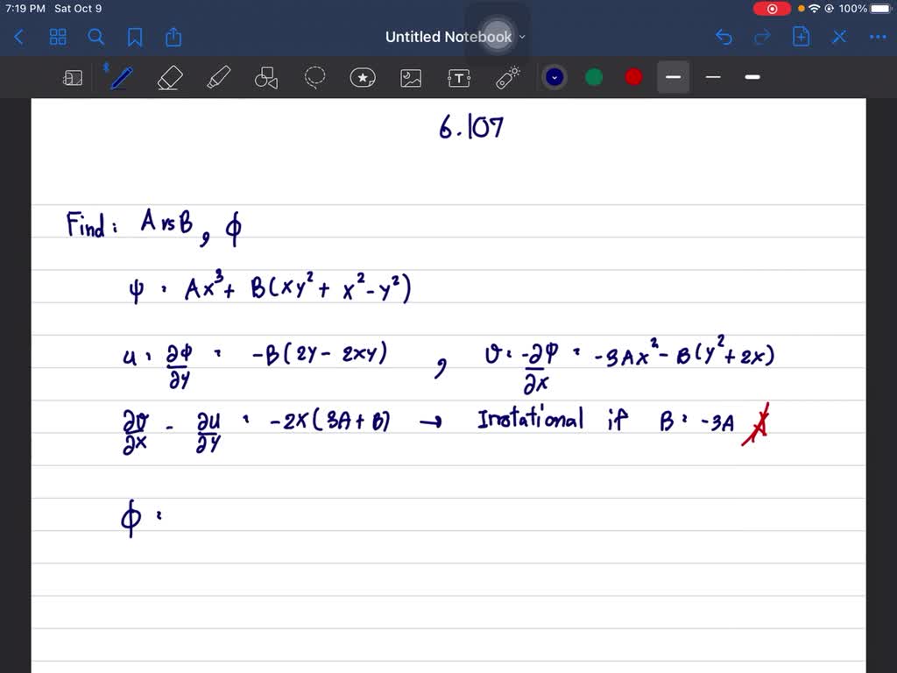
Task: Enable the thickest stroke width
Action: [752, 77]
